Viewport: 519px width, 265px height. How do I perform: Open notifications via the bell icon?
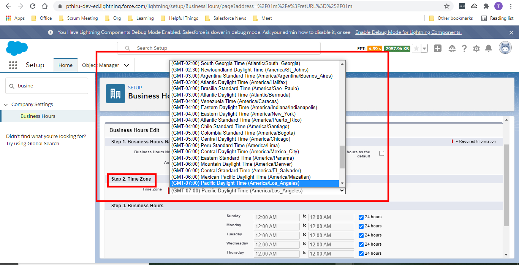point(489,48)
